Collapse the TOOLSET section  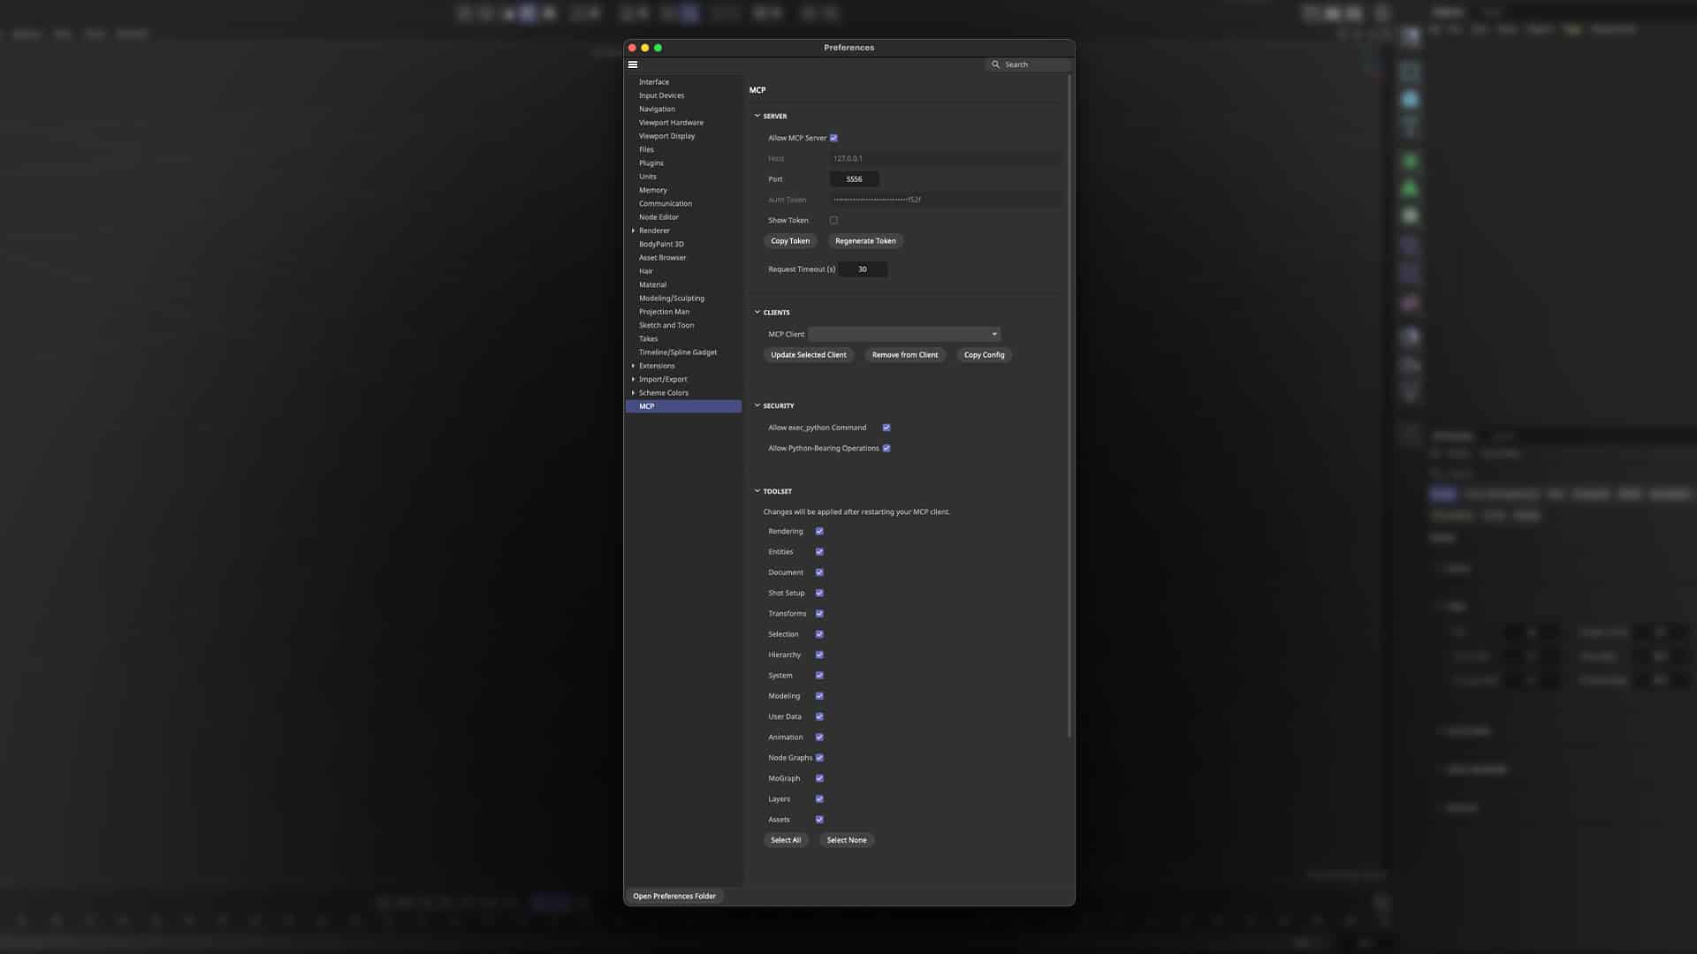(757, 491)
